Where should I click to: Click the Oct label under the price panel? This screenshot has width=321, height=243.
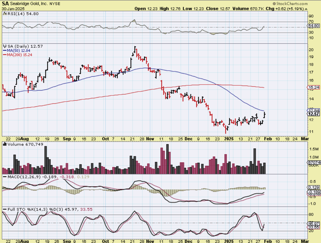105,139
